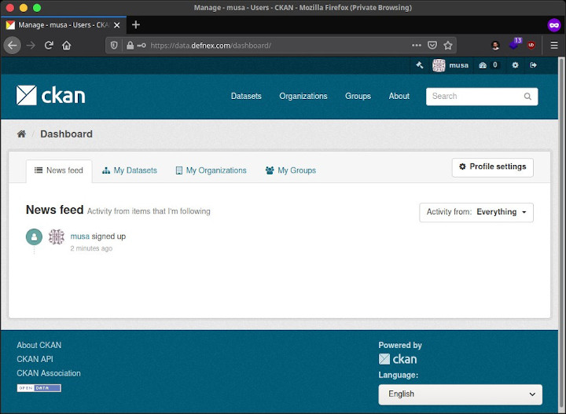Click the musa username in top bar

pos(459,65)
